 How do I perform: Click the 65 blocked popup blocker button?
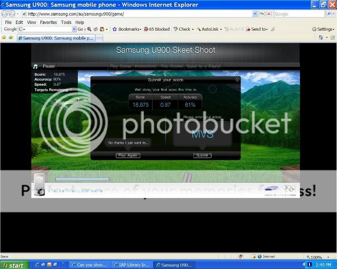point(157,29)
